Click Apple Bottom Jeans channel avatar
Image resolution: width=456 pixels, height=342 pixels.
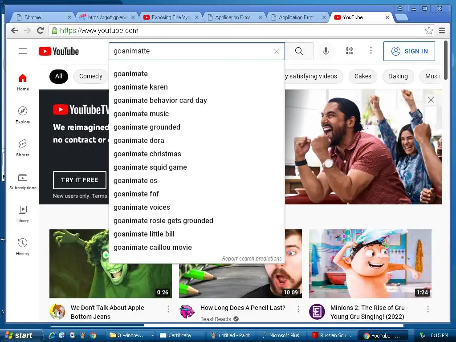point(57,312)
